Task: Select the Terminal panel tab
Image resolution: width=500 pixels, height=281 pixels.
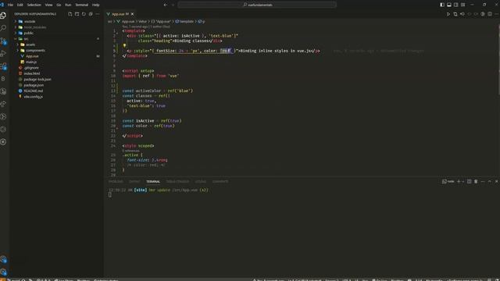Action: point(153,182)
